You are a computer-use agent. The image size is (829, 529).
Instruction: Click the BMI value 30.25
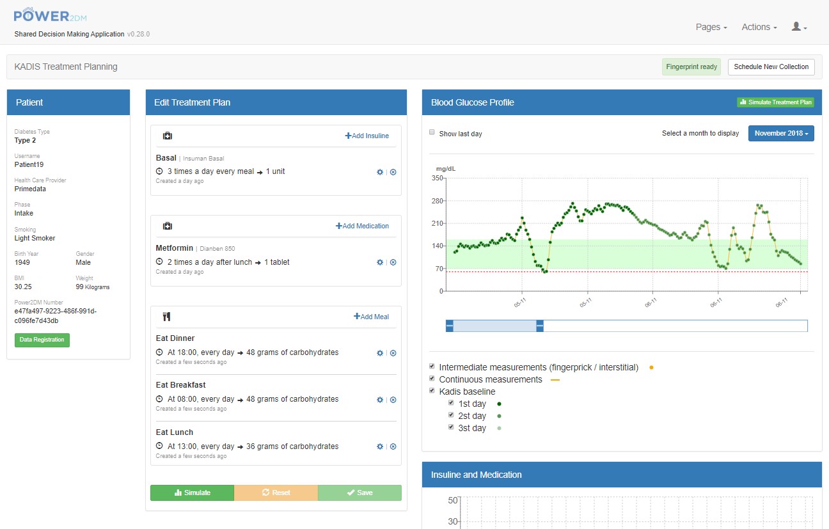[23, 287]
